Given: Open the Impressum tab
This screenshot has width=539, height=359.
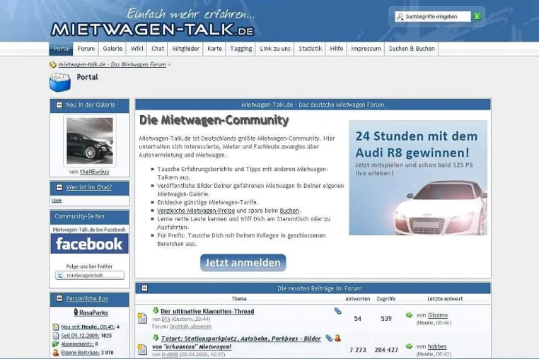Looking at the screenshot, I should [366, 49].
